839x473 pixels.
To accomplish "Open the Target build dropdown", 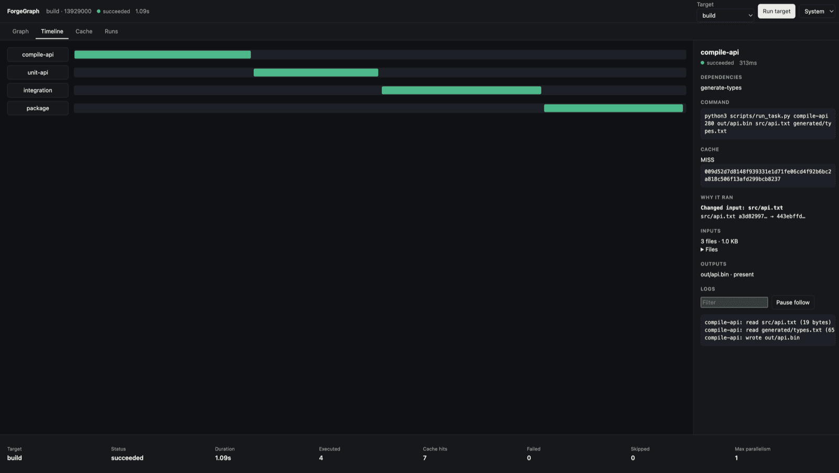I will [x=726, y=16].
